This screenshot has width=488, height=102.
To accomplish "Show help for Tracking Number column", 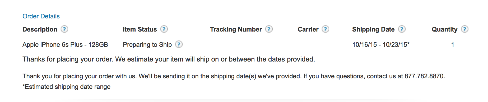I will 269,29.
